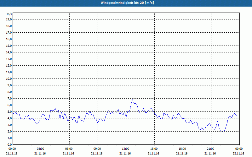
Task: Click the 12,0 y-axis label
Action: tap(9, 66)
